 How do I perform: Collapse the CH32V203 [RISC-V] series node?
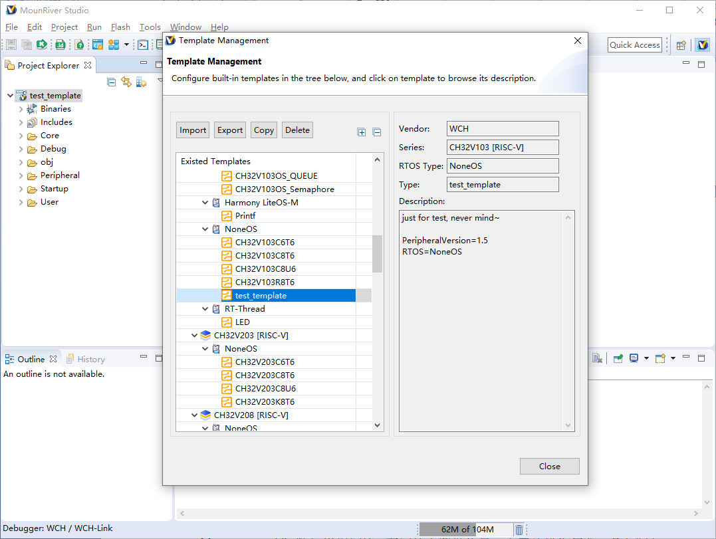pyautogui.click(x=194, y=336)
